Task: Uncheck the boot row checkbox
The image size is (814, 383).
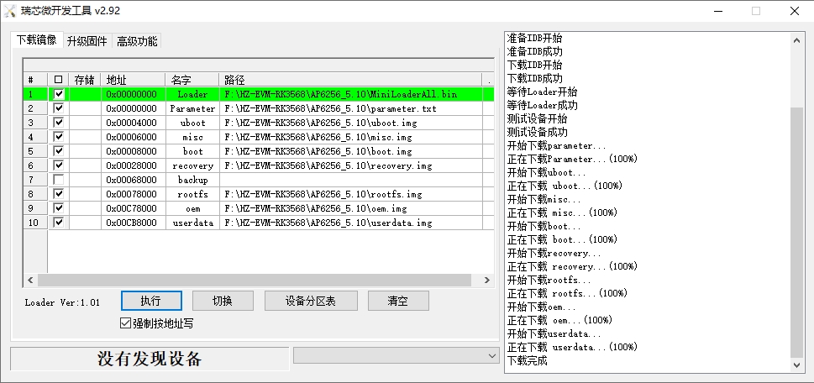Action: pyautogui.click(x=59, y=151)
